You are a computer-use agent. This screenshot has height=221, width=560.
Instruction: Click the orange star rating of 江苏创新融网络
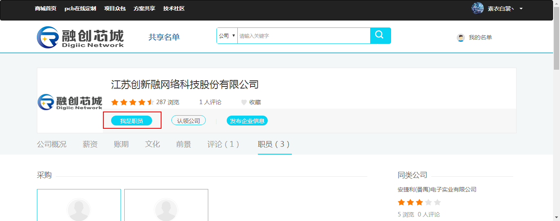click(x=132, y=102)
